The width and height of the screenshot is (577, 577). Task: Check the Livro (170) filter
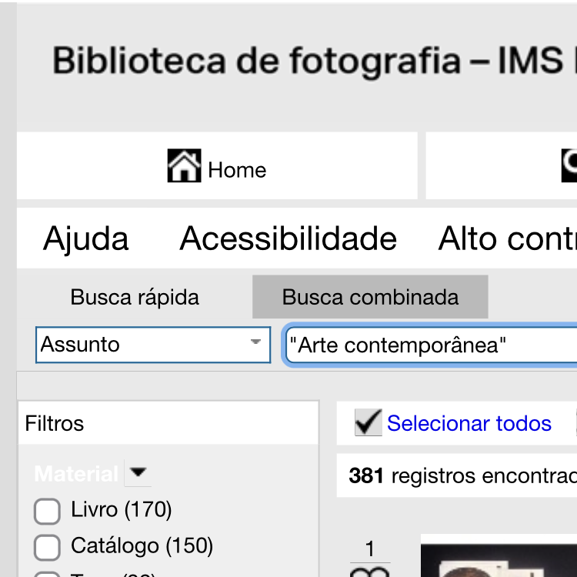click(x=47, y=511)
